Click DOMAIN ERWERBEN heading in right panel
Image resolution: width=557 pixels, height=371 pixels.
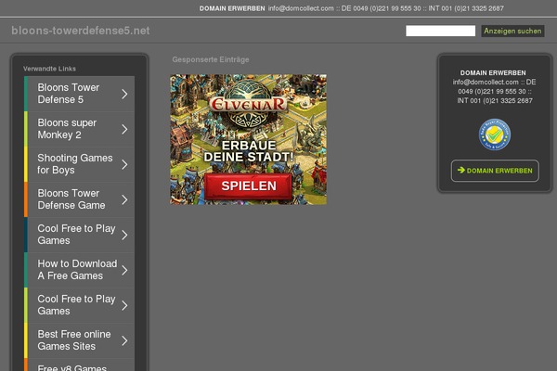(x=493, y=72)
